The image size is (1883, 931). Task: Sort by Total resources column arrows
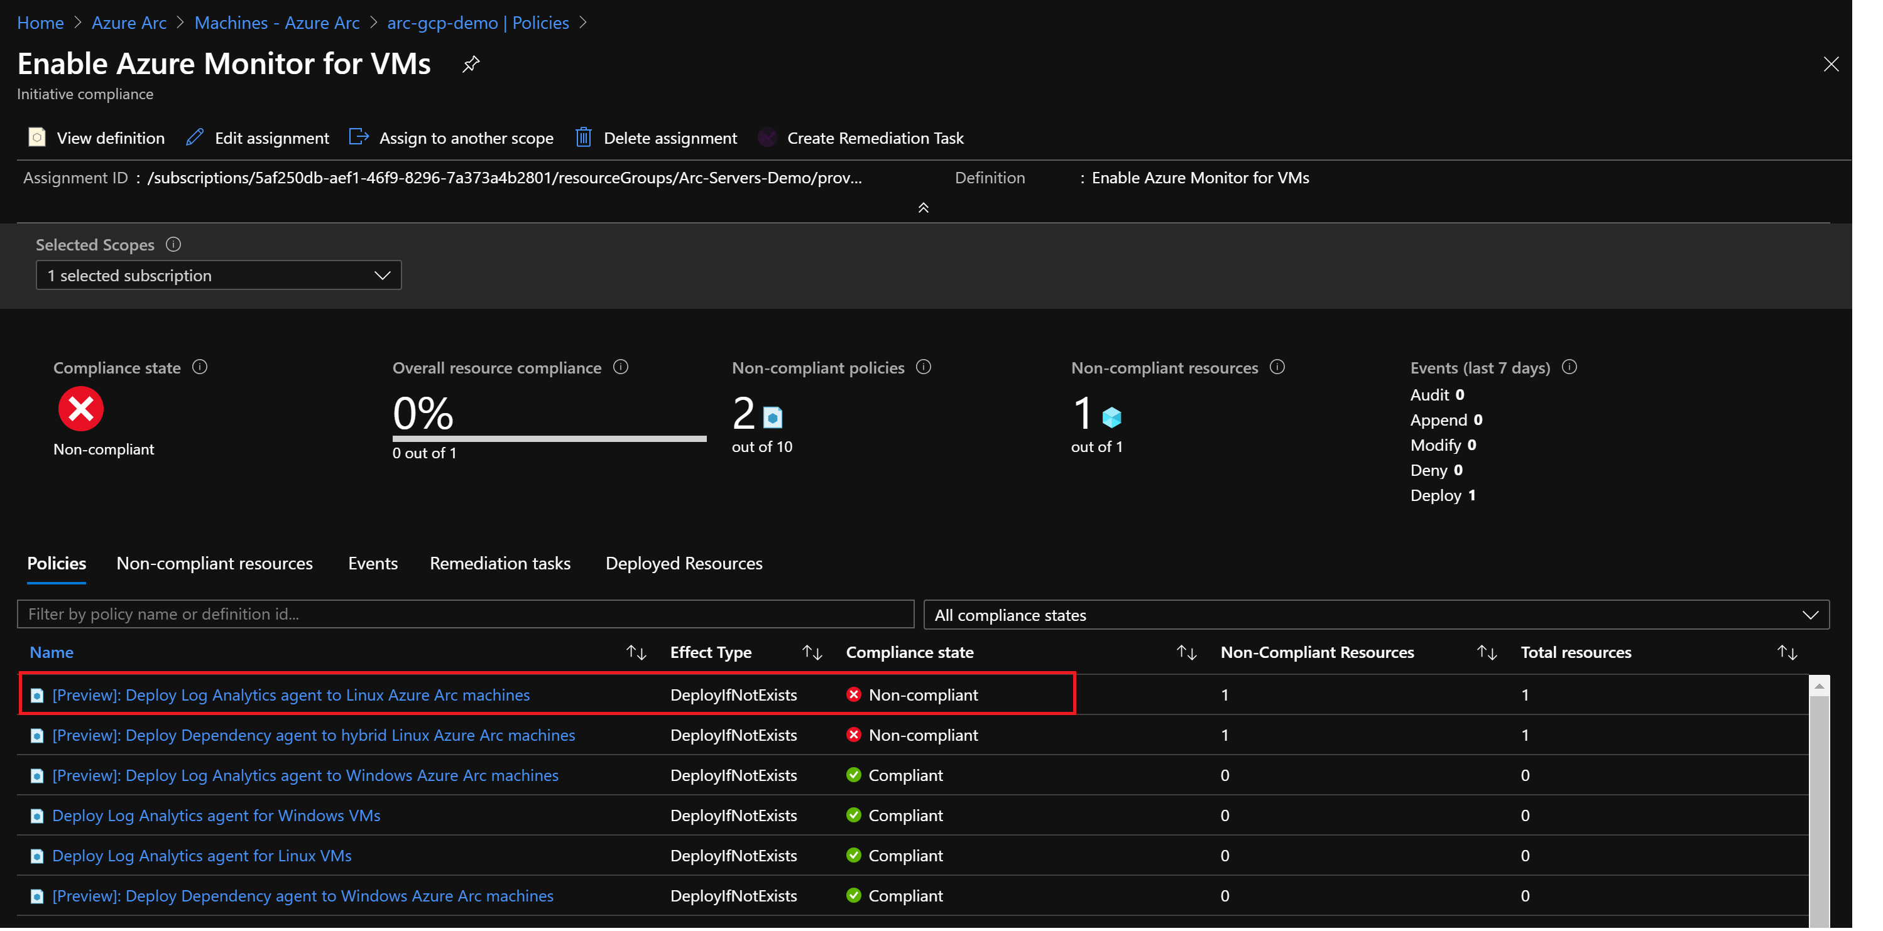click(1786, 652)
